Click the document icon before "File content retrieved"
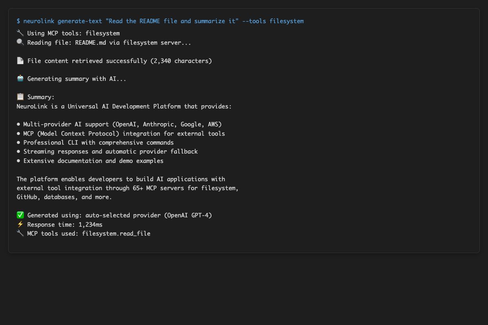The width and height of the screenshot is (488, 325). pyautogui.click(x=20, y=61)
